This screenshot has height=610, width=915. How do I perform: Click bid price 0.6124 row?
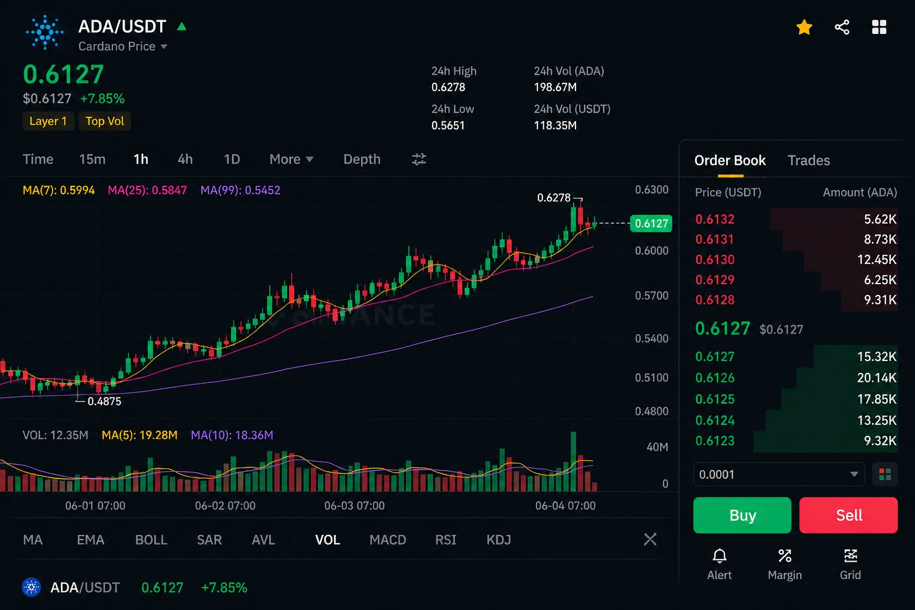point(796,421)
